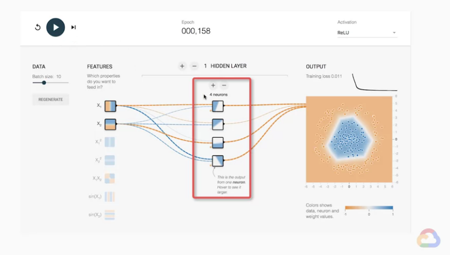Click the FEATURES heading
Image resolution: width=450 pixels, height=255 pixels.
(x=100, y=67)
